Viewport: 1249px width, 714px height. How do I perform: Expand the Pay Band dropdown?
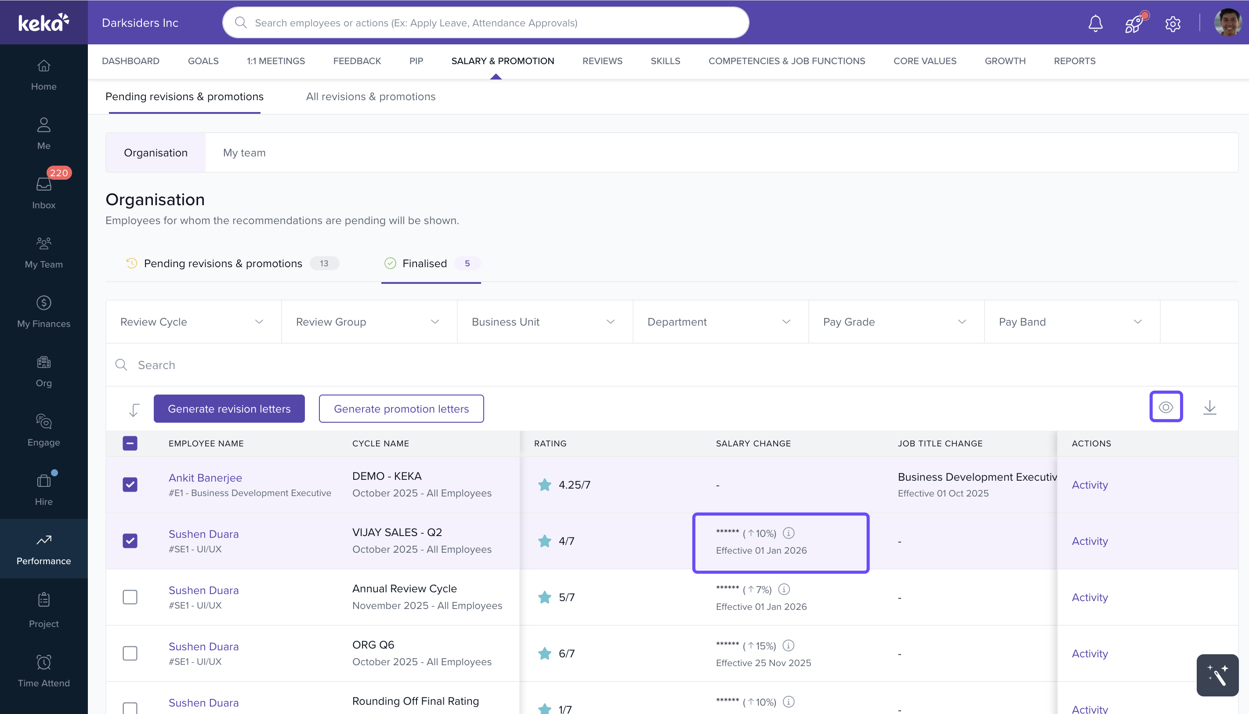click(1072, 322)
